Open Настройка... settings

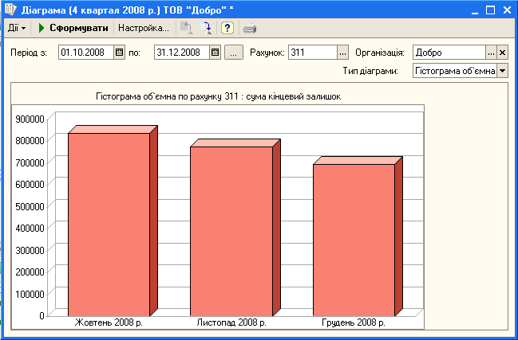[x=144, y=28]
